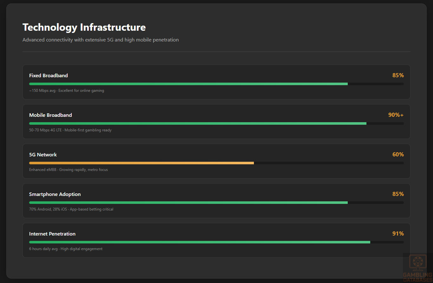
Task: Click the 60% 5G Network value
Action: pyautogui.click(x=398, y=154)
